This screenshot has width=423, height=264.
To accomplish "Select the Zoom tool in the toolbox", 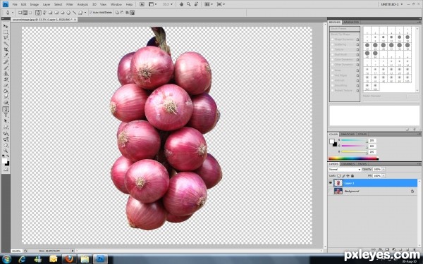I will 6,151.
